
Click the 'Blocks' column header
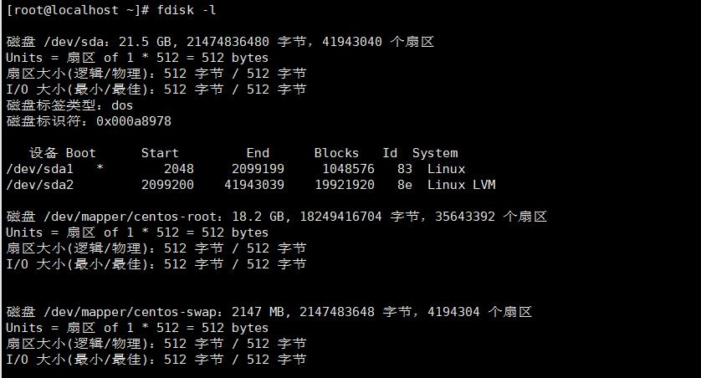[x=336, y=153]
